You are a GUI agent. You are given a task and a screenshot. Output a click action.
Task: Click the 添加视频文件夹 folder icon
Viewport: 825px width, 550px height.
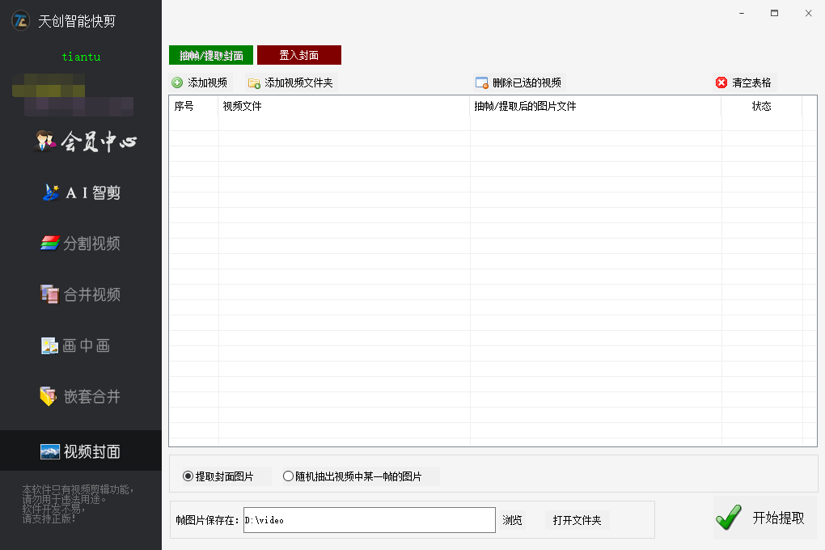click(254, 82)
